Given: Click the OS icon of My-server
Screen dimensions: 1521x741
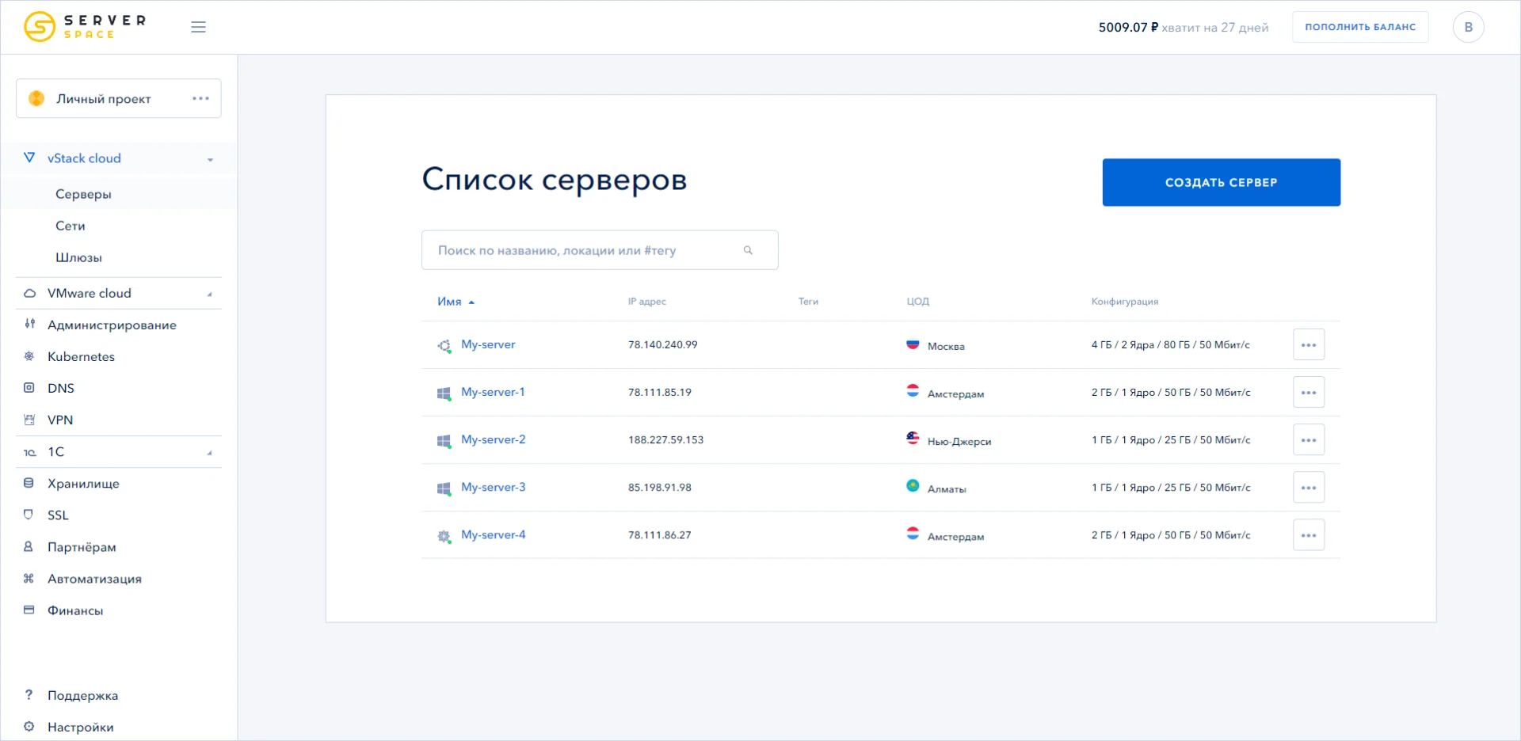Looking at the screenshot, I should pyautogui.click(x=444, y=345).
